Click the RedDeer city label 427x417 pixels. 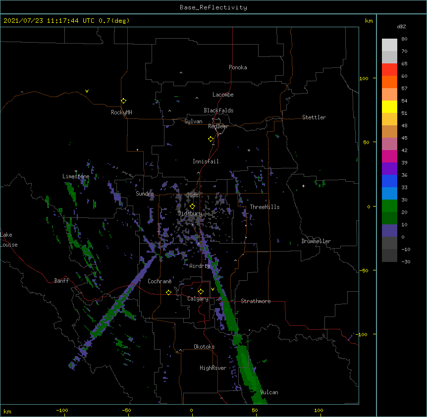pos(218,126)
